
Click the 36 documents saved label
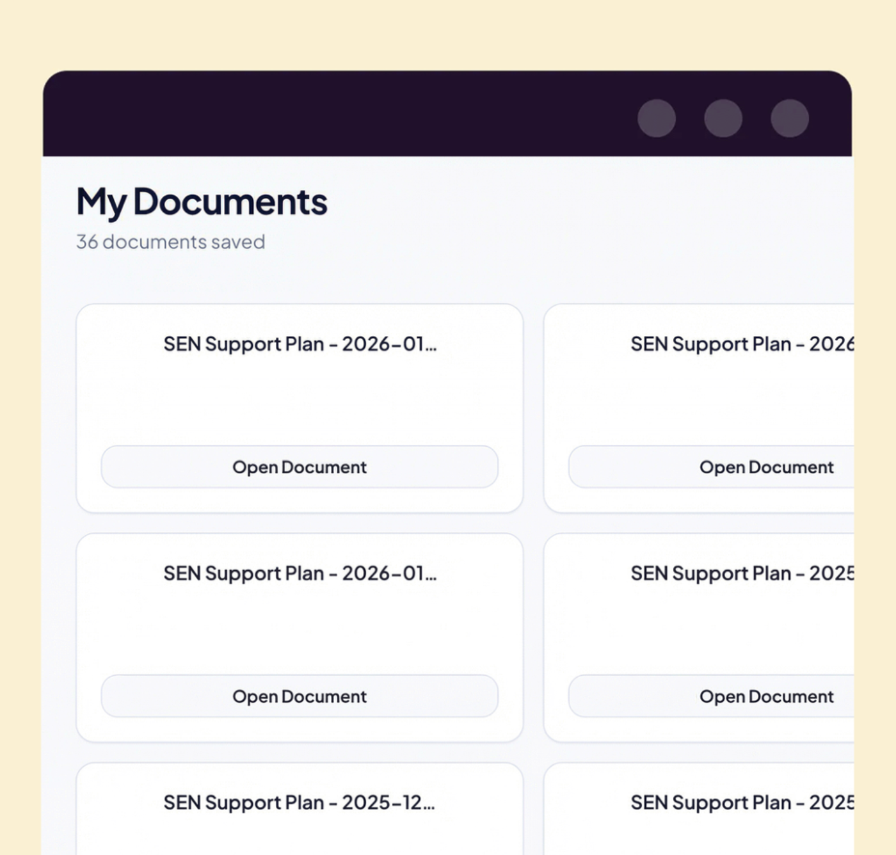pyautogui.click(x=170, y=242)
